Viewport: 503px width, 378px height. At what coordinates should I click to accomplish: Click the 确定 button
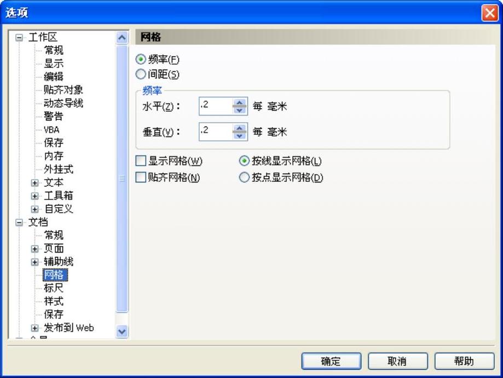tap(331, 362)
